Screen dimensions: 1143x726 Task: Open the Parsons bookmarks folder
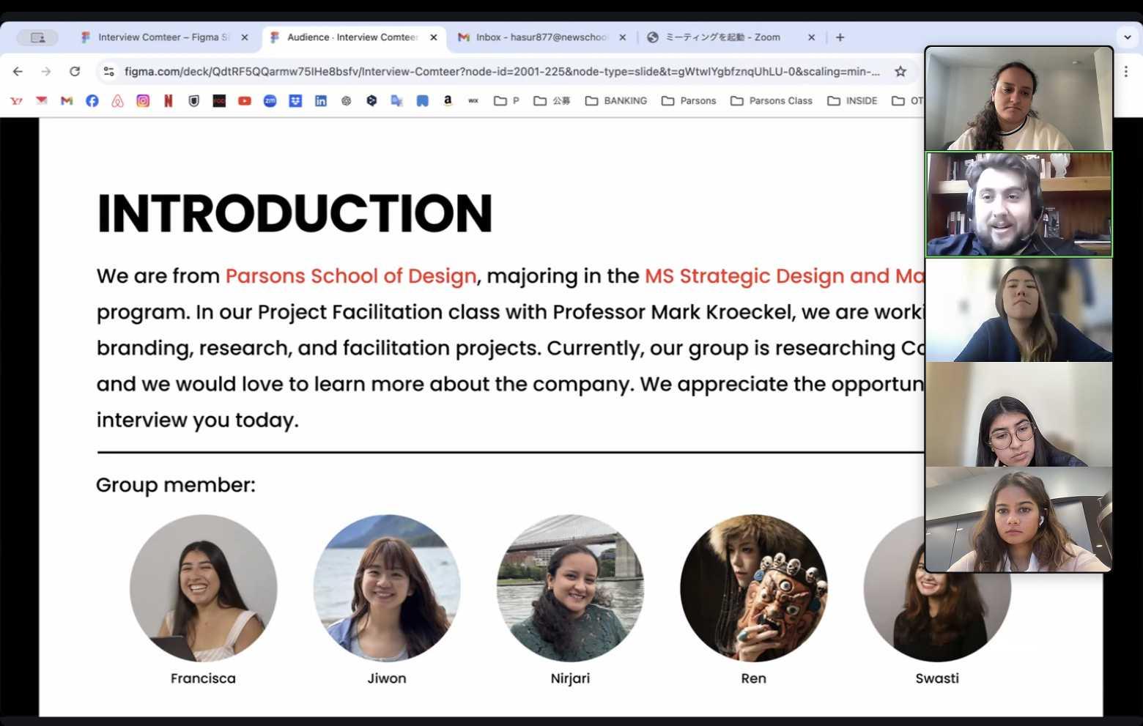(689, 101)
